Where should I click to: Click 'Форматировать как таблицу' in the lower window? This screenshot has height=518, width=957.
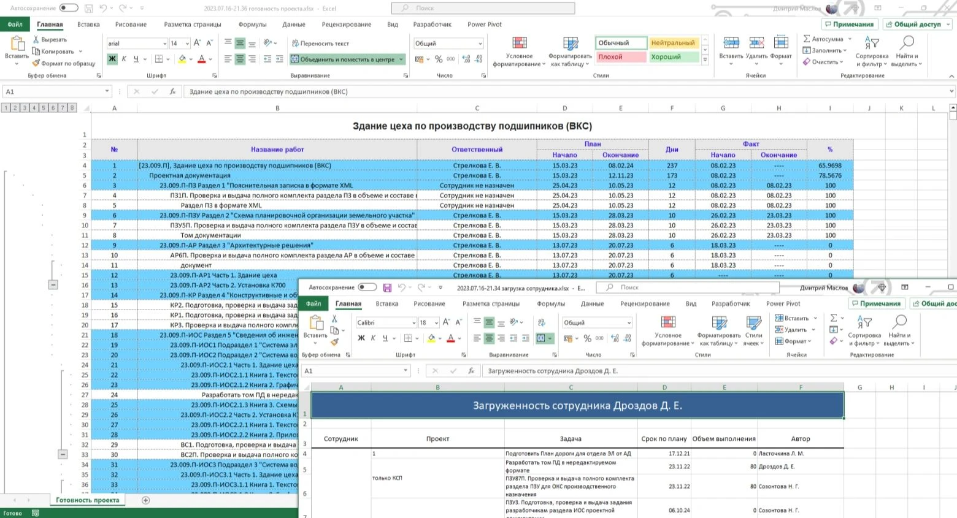click(719, 331)
